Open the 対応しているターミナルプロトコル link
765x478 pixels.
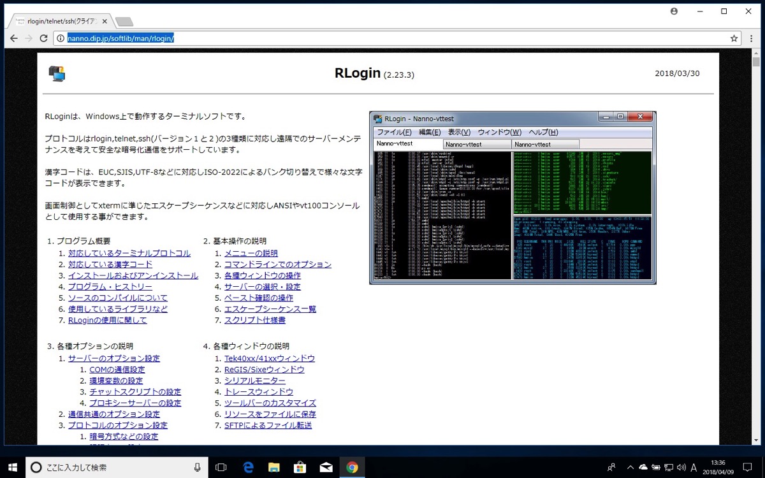point(128,253)
